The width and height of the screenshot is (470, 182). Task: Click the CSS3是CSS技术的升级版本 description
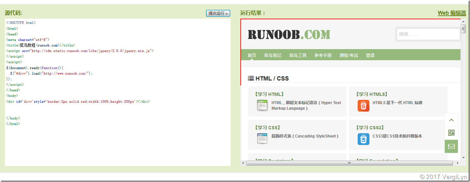397,136
